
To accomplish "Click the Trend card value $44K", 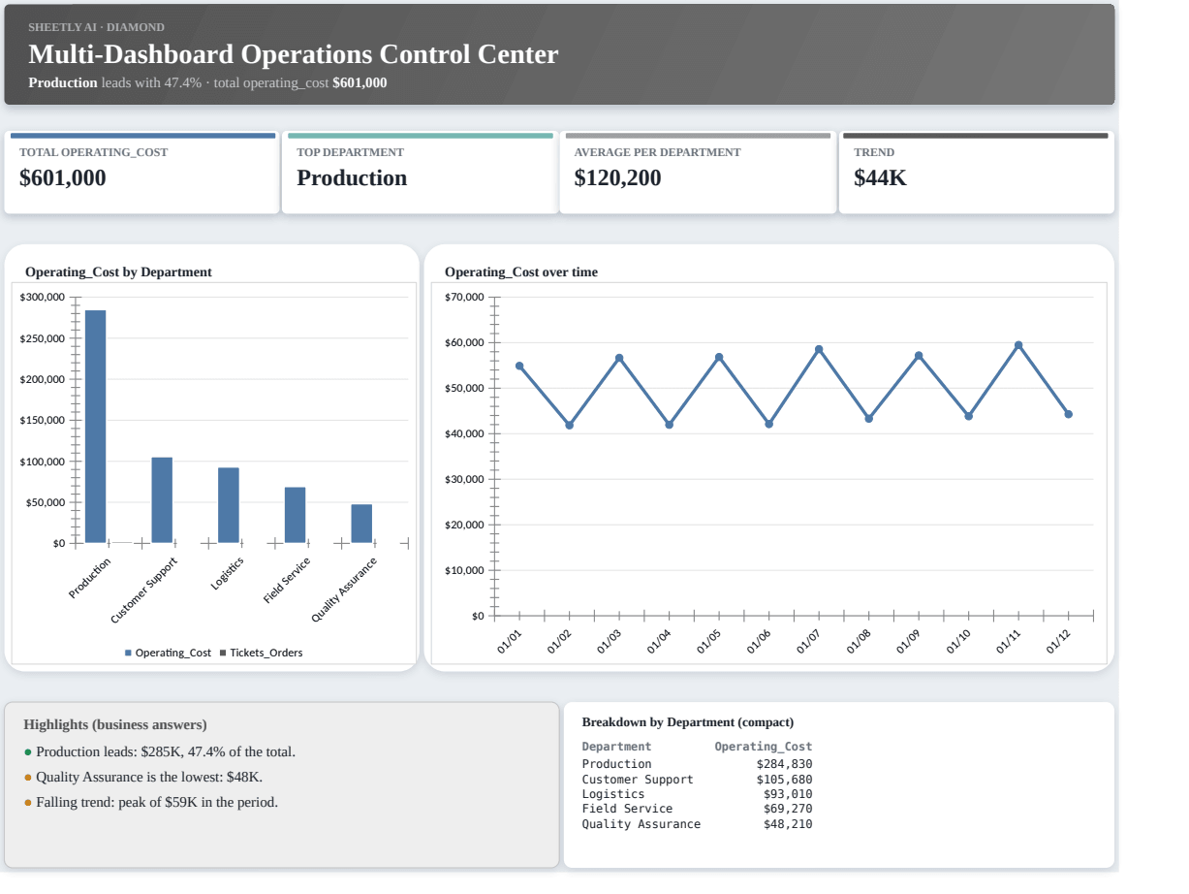I will 880,178.
